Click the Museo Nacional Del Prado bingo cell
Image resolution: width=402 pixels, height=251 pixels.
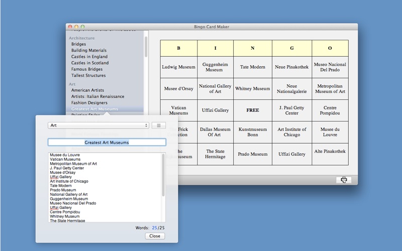point(330,67)
